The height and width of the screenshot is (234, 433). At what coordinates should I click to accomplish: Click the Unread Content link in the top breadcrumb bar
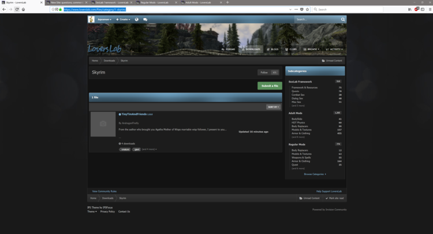pos(332,61)
